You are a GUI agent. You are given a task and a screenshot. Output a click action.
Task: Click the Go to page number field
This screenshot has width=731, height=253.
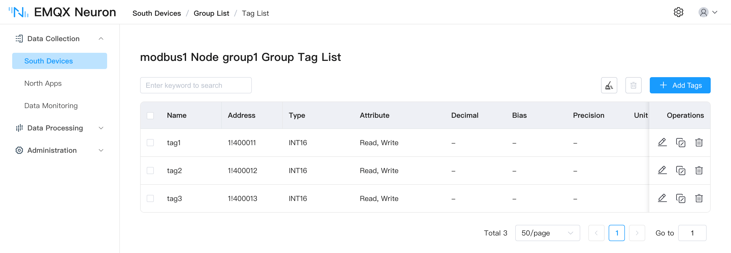pos(692,233)
